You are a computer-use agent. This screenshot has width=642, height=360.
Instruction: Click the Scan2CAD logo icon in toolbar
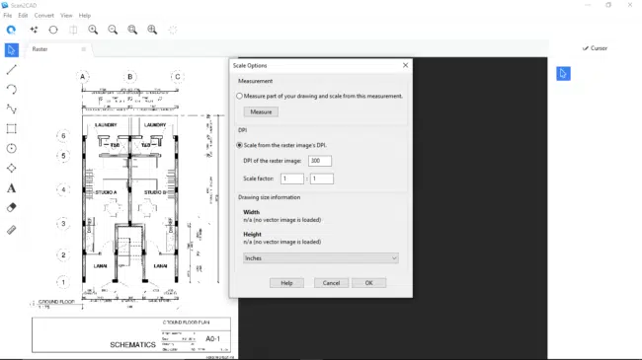point(11,30)
